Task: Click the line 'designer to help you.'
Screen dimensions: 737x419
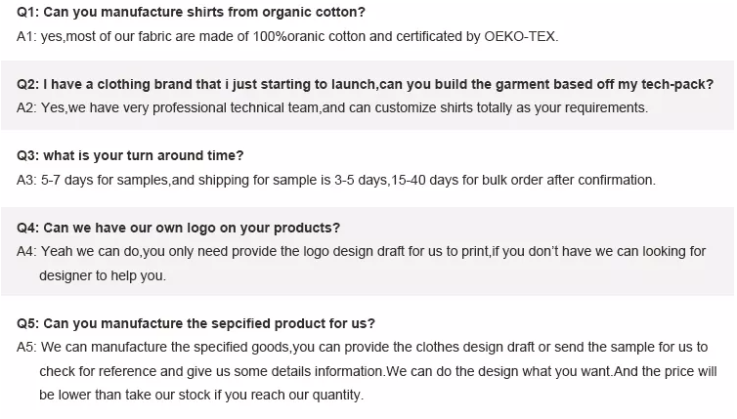Action: (103, 275)
